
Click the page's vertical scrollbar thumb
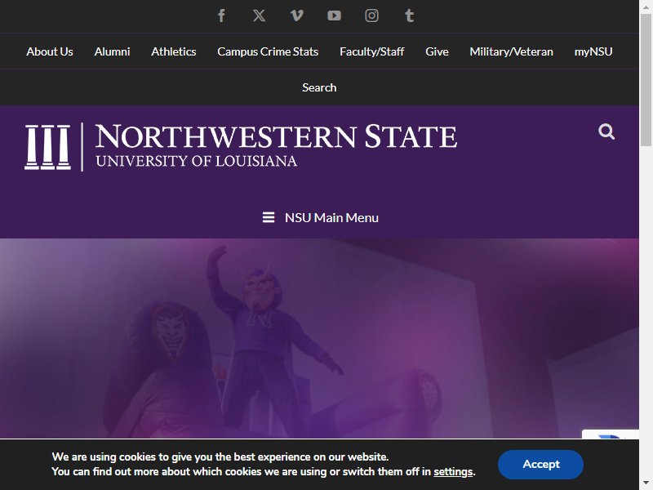point(646,79)
